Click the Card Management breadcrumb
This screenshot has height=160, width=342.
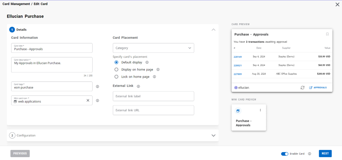click(16, 4)
